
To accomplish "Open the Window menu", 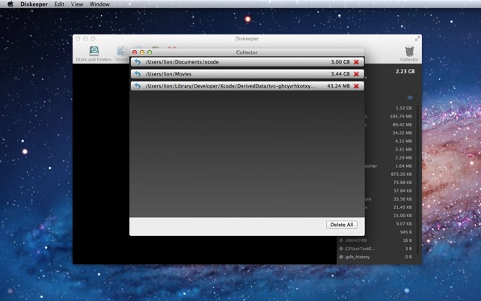I will point(99,4).
